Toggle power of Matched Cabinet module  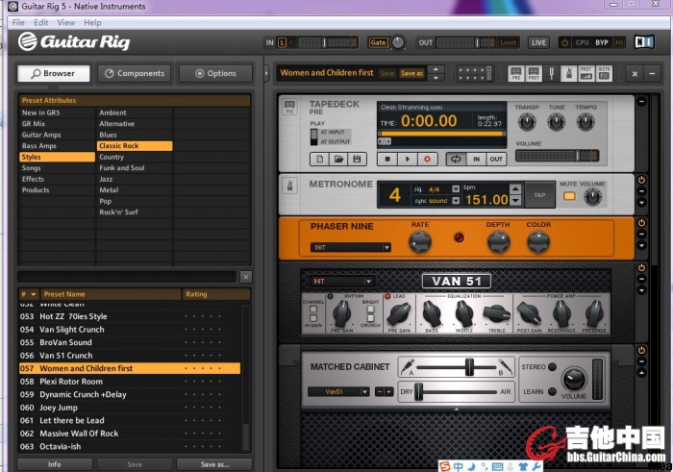click(x=641, y=350)
